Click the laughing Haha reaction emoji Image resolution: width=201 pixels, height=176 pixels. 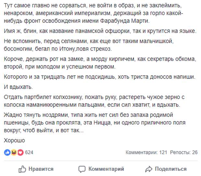14,152
